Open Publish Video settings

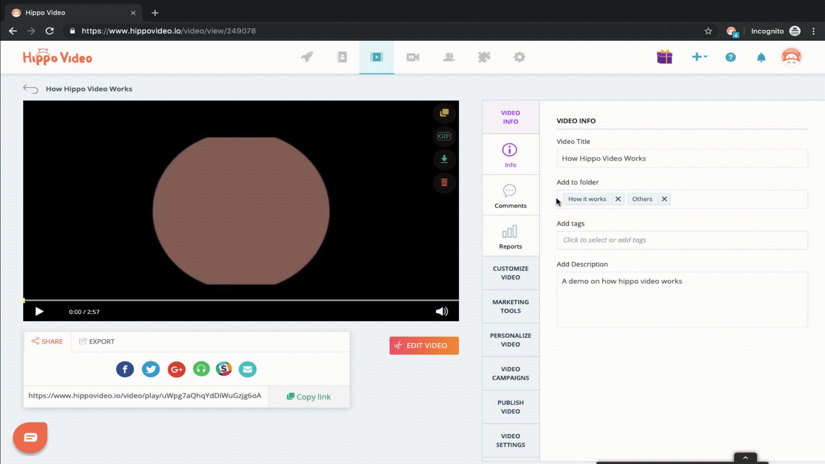(x=510, y=407)
